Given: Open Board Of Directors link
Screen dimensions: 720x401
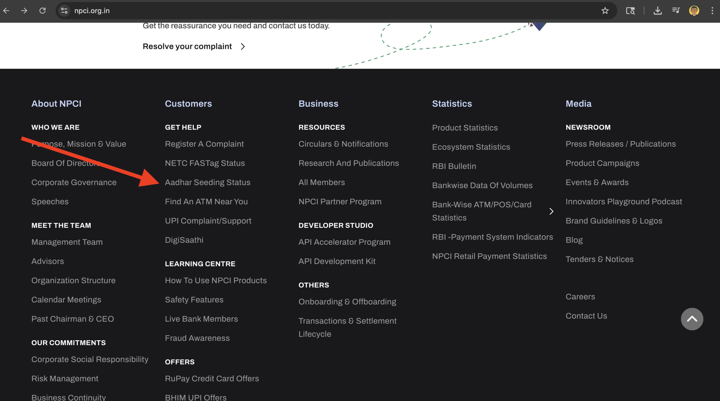Looking at the screenshot, I should click(x=66, y=163).
